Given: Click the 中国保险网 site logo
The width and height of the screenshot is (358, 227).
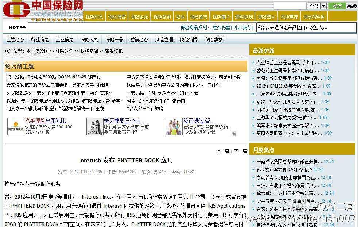Looking at the screenshot, I should point(43,11).
